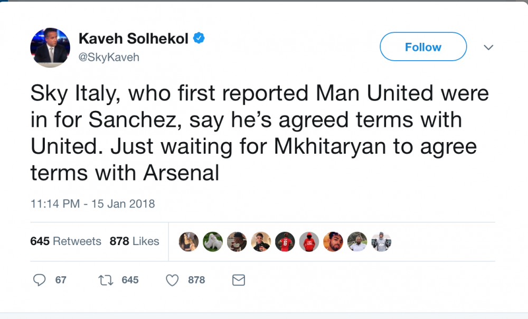Follow Kaveh Solhekol
528x319 pixels.
423,46
